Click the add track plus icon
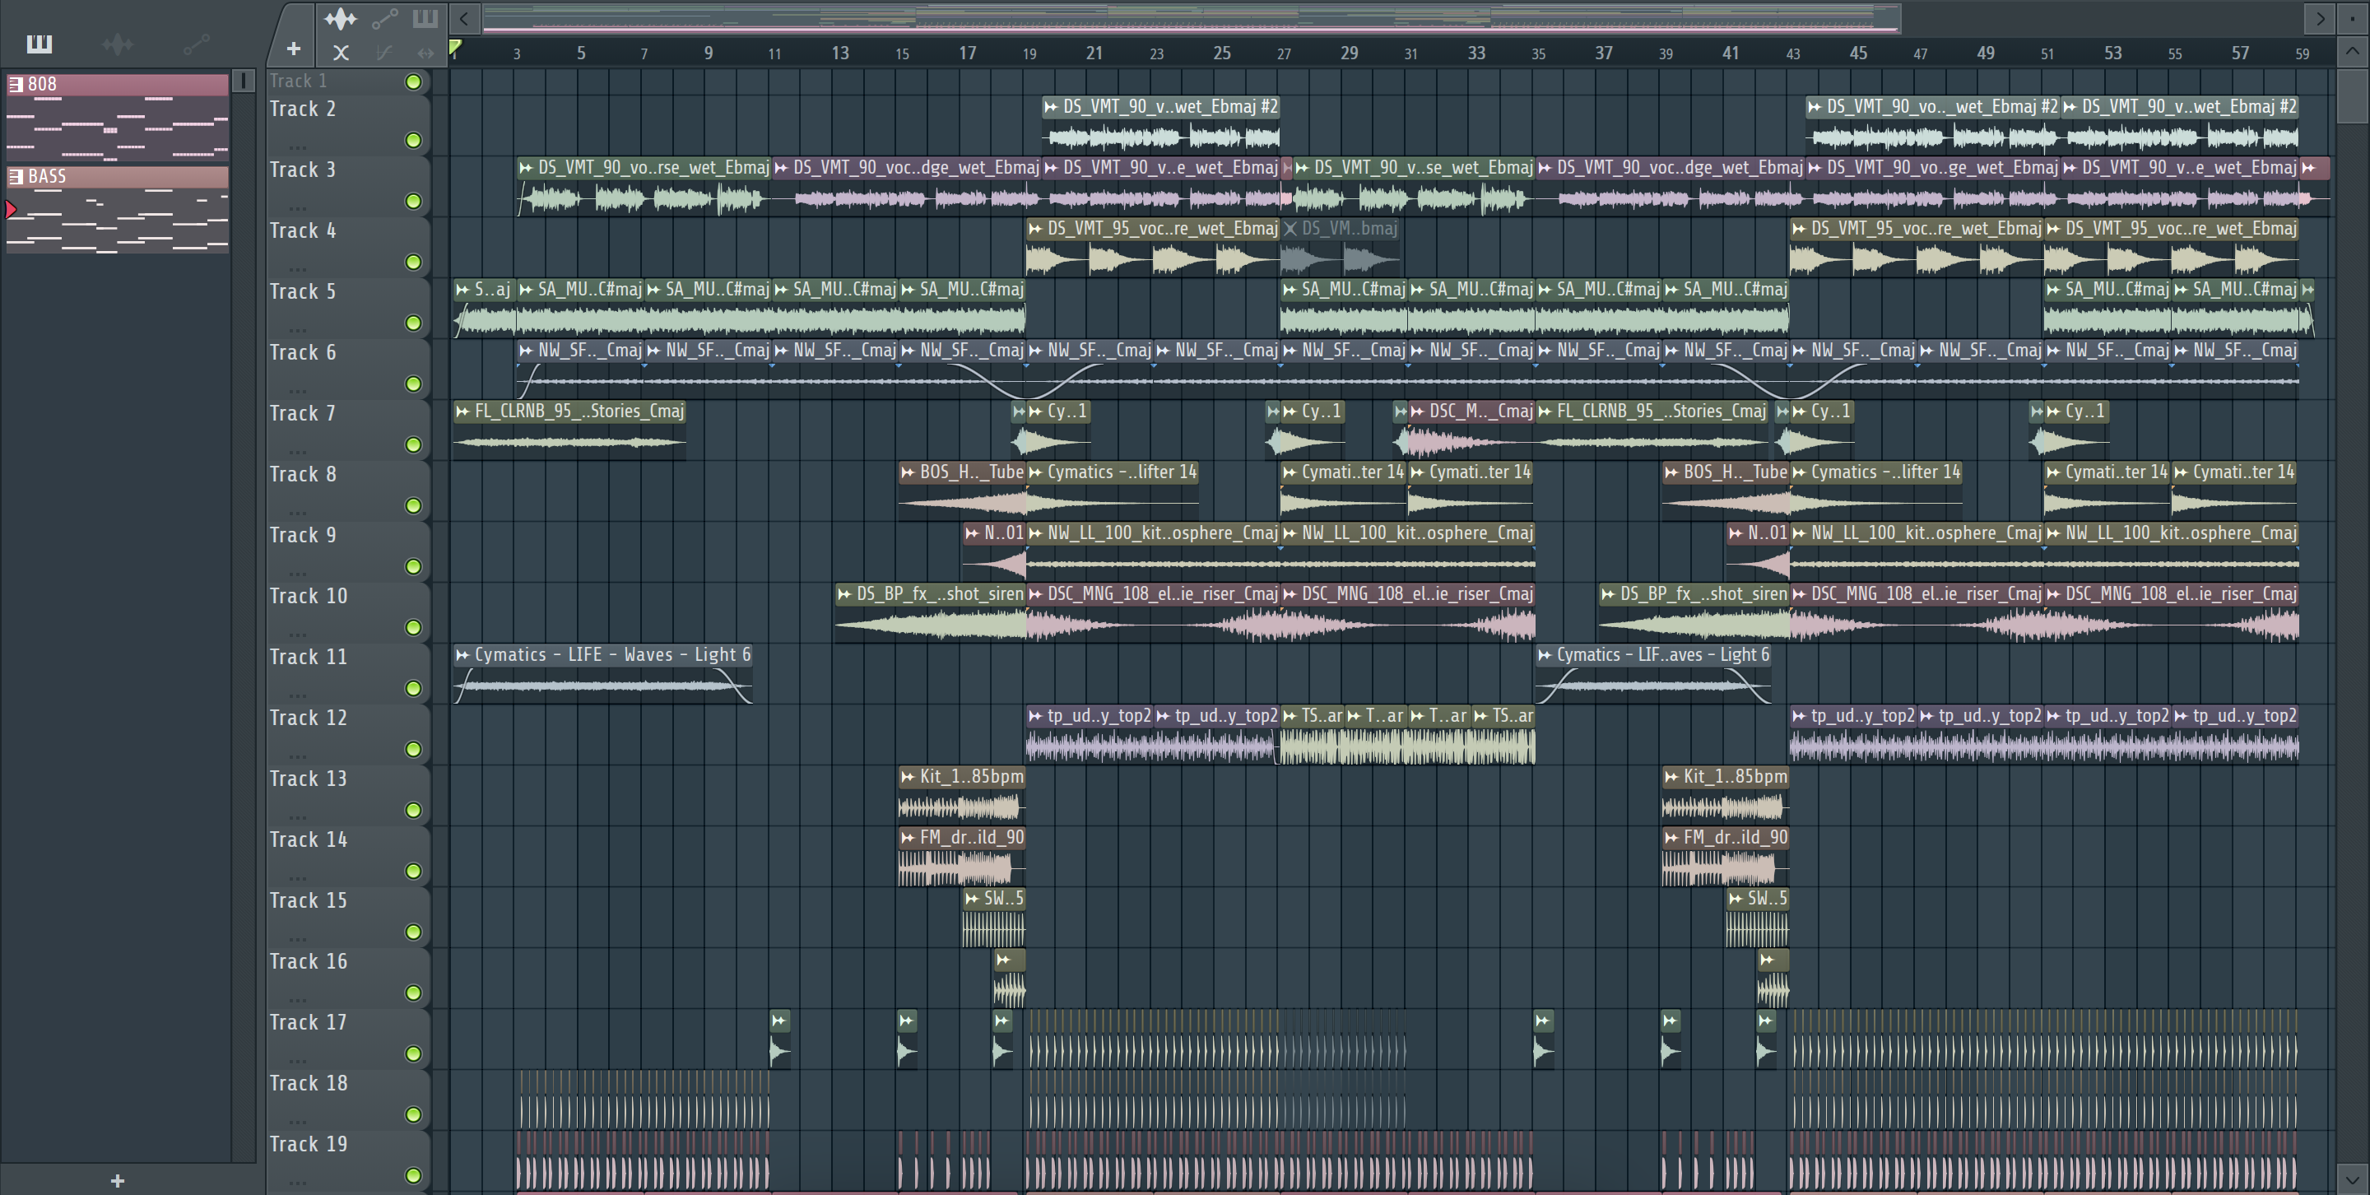Viewport: 2370px width, 1195px height. 294,49
